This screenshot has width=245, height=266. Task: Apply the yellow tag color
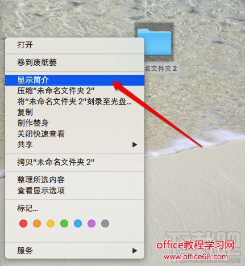pyautogui.click(x=51, y=223)
